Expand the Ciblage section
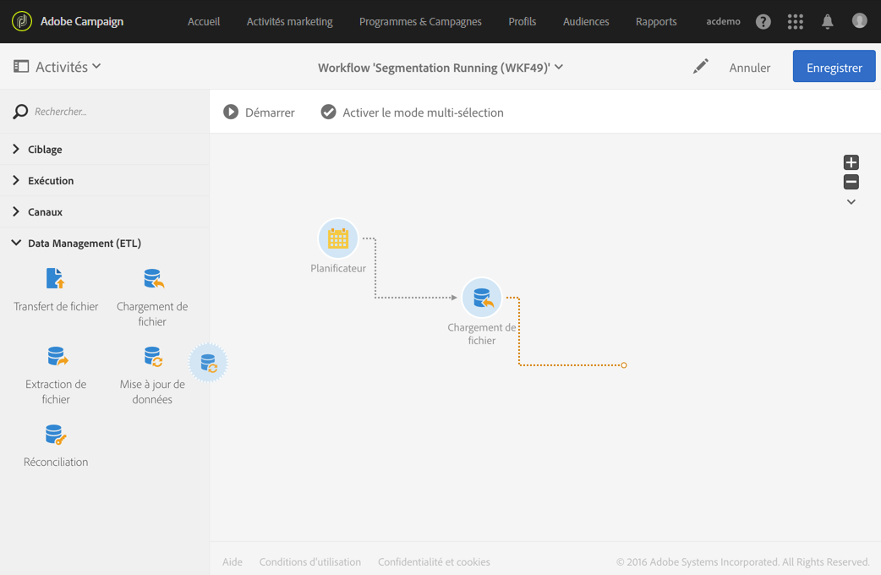The image size is (881, 575). [45, 150]
